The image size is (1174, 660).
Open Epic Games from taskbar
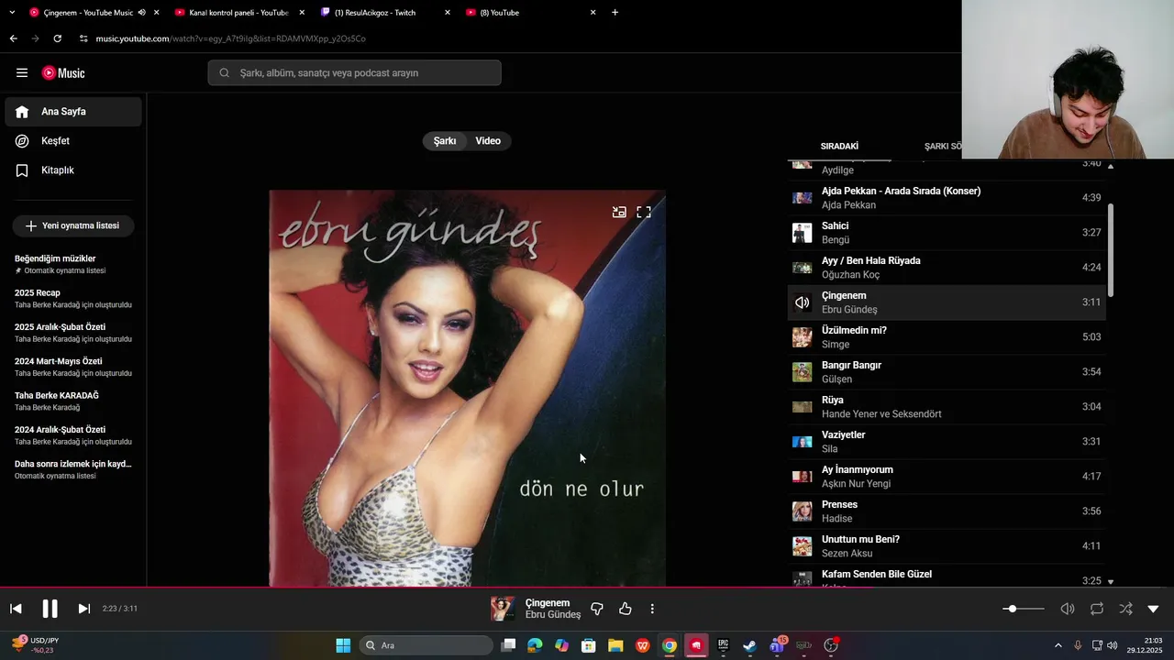723,645
